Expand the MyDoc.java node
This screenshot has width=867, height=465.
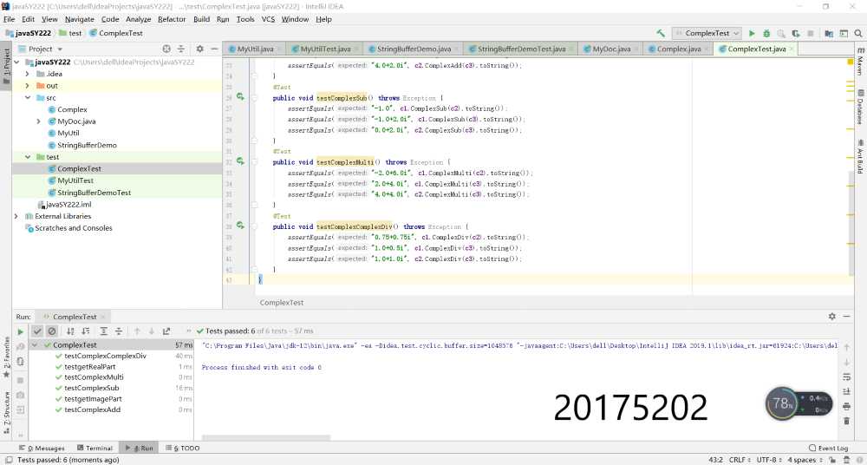[39, 121]
